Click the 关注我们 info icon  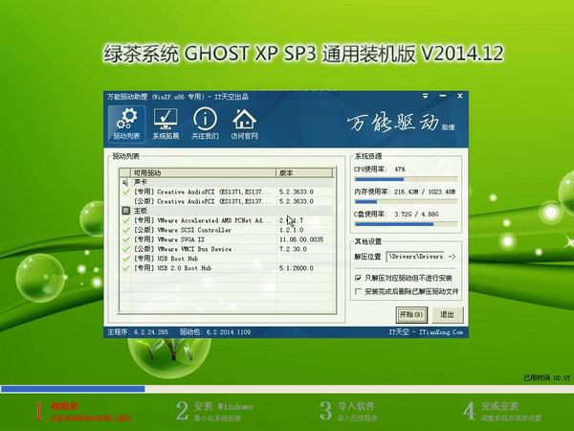click(x=205, y=124)
